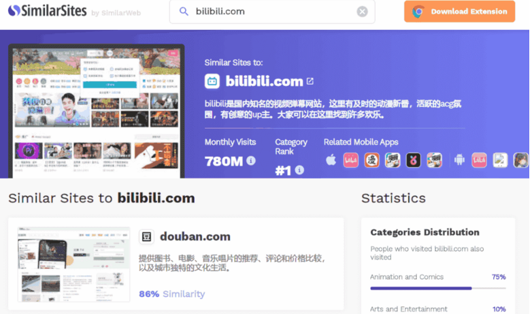Open the pink bilibili Android app icon
The height and width of the screenshot is (314, 532).
(479, 160)
